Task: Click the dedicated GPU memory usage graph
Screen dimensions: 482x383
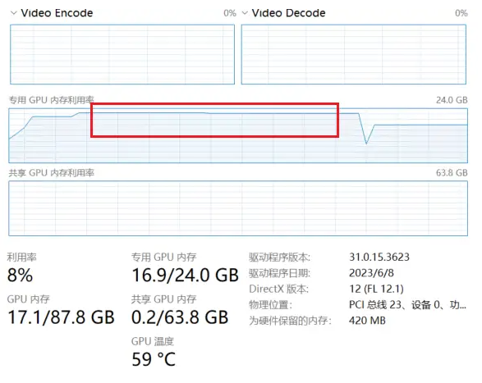Action: pyautogui.click(x=238, y=135)
